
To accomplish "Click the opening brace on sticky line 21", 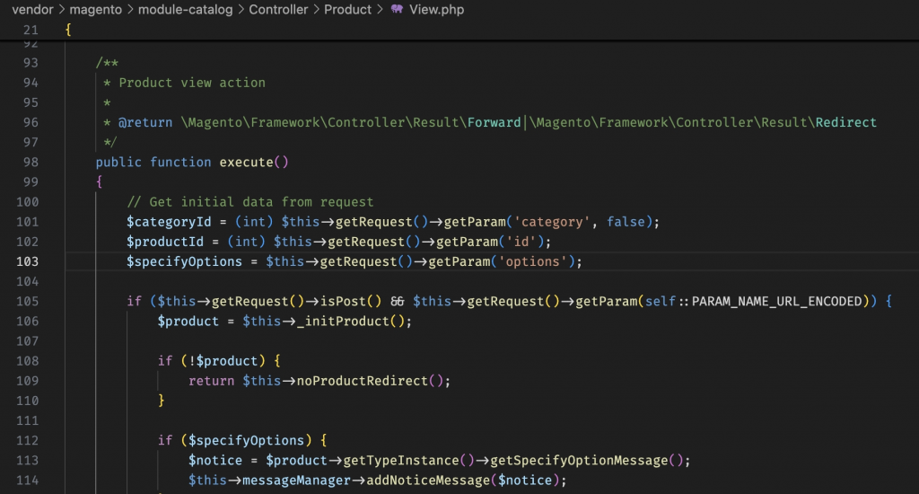I will pos(68,30).
